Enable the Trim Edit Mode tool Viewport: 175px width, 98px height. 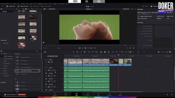tap(77, 52)
